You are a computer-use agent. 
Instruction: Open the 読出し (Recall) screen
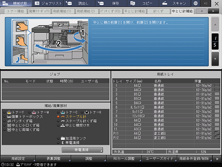(80, 3)
